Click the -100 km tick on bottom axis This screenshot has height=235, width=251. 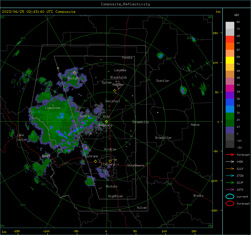(46, 231)
